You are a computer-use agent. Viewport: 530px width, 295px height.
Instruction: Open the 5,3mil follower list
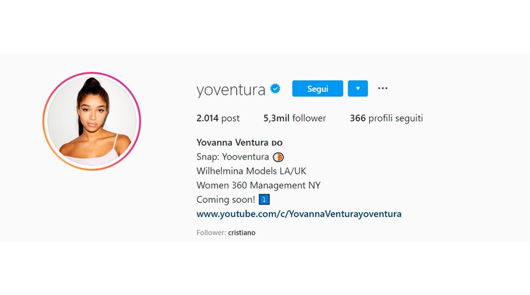pyautogui.click(x=295, y=118)
